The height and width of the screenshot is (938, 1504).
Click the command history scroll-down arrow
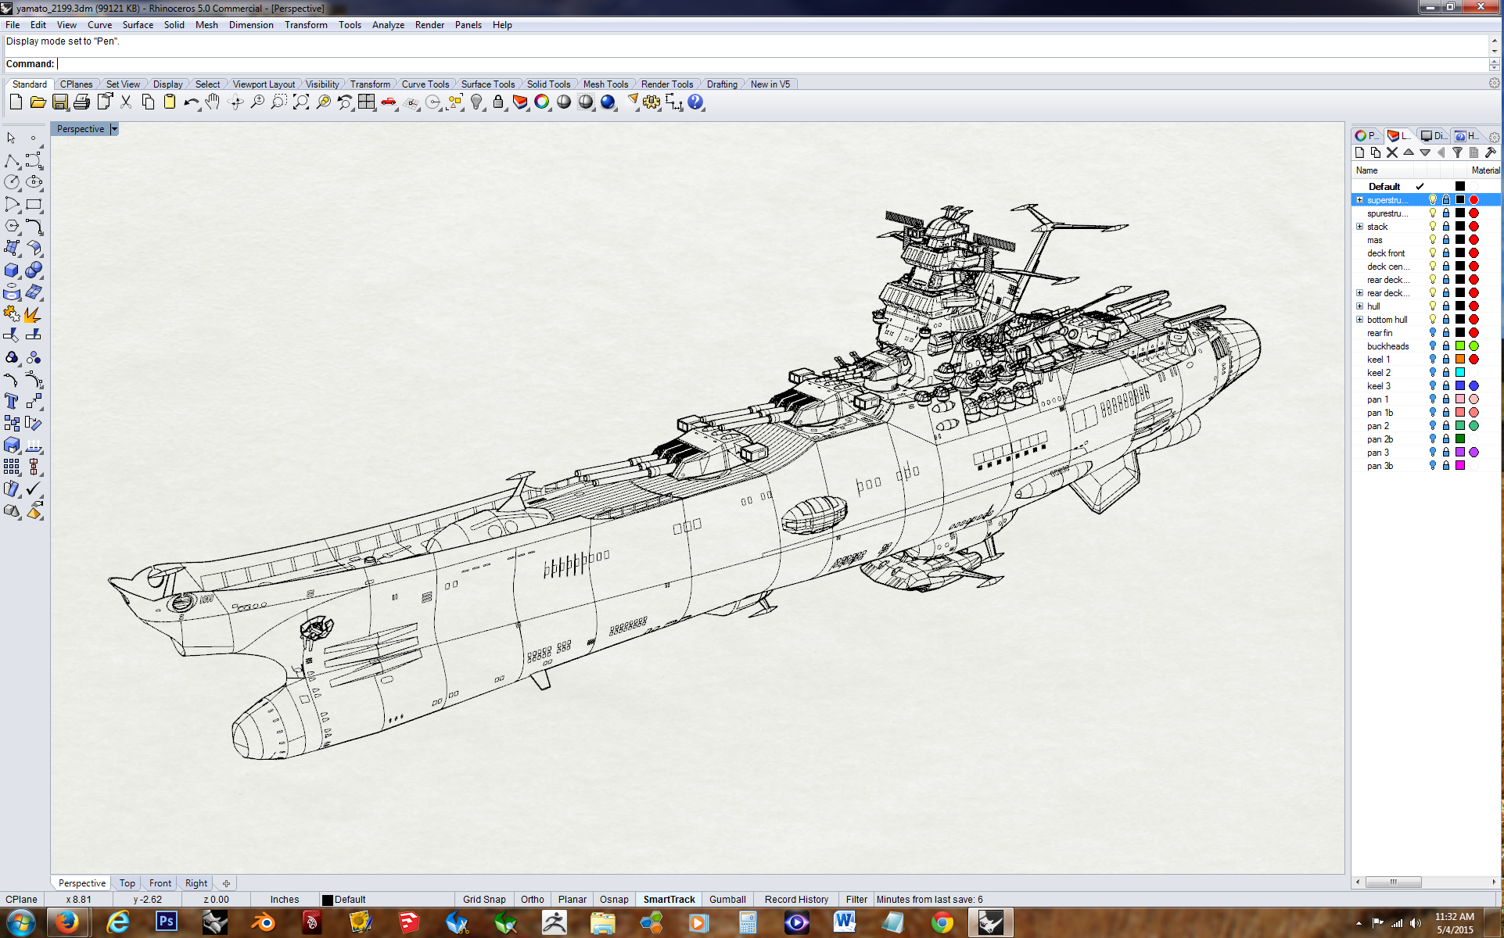[x=1495, y=51]
